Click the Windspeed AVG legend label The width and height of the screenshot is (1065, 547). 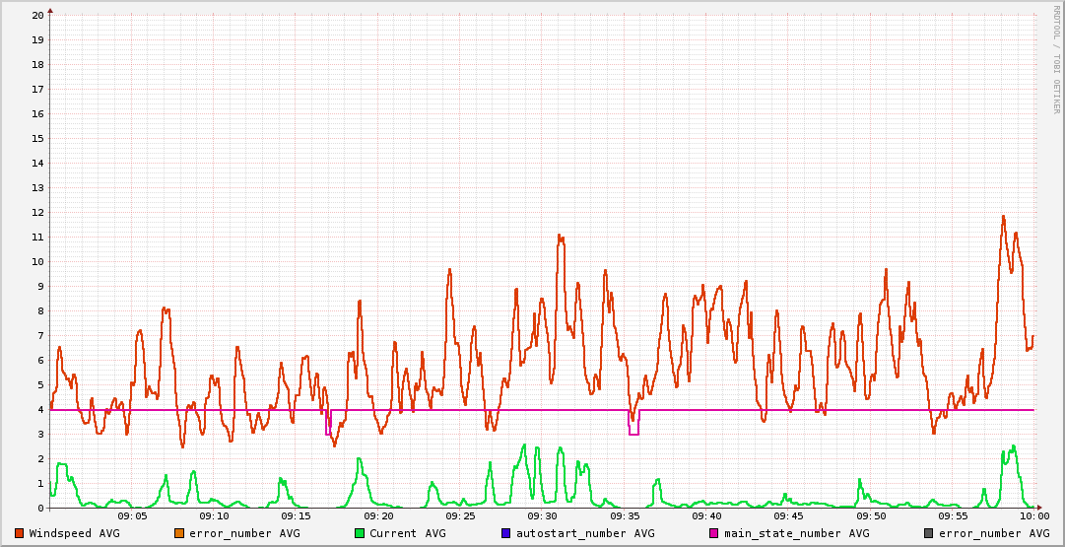point(74,533)
